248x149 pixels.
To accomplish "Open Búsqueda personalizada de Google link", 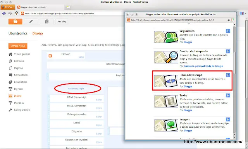I will (203, 66).
